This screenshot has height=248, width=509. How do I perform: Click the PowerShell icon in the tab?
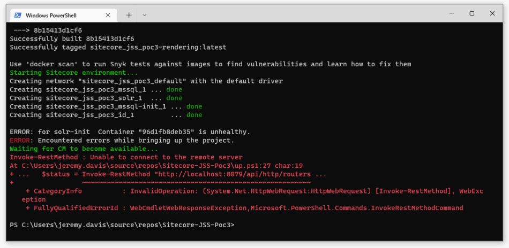18,15
